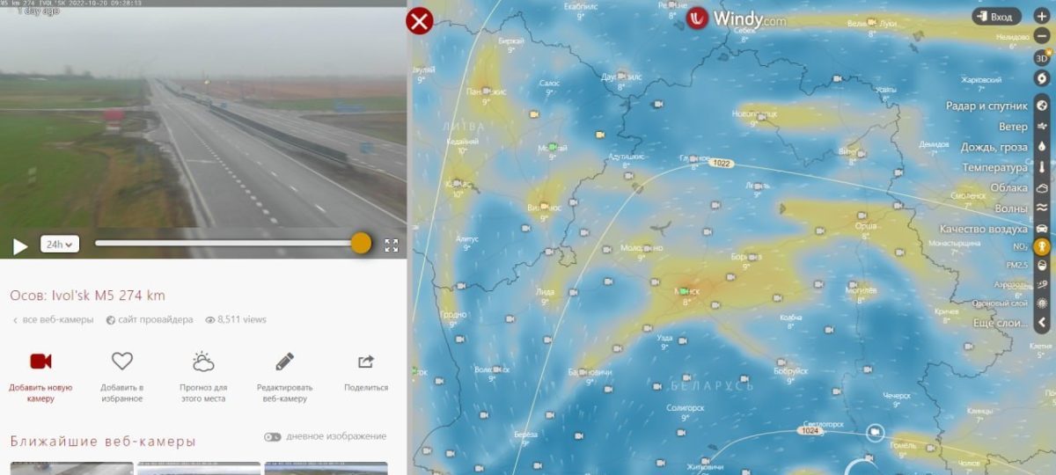1056x475 pixels.
Task: Add a new webcam via camera icon
Action: pyautogui.click(x=40, y=376)
